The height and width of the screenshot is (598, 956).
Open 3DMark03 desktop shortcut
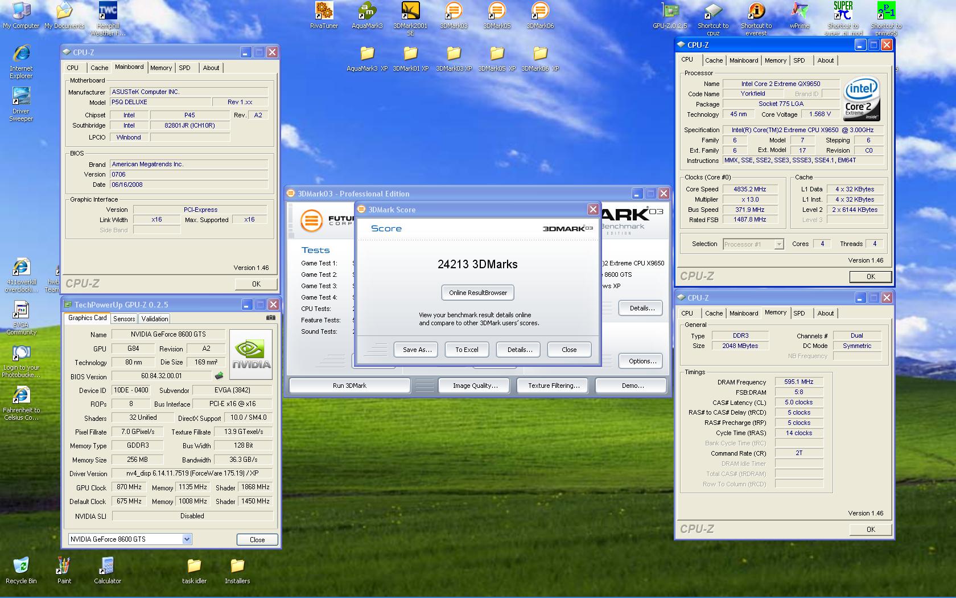454,15
